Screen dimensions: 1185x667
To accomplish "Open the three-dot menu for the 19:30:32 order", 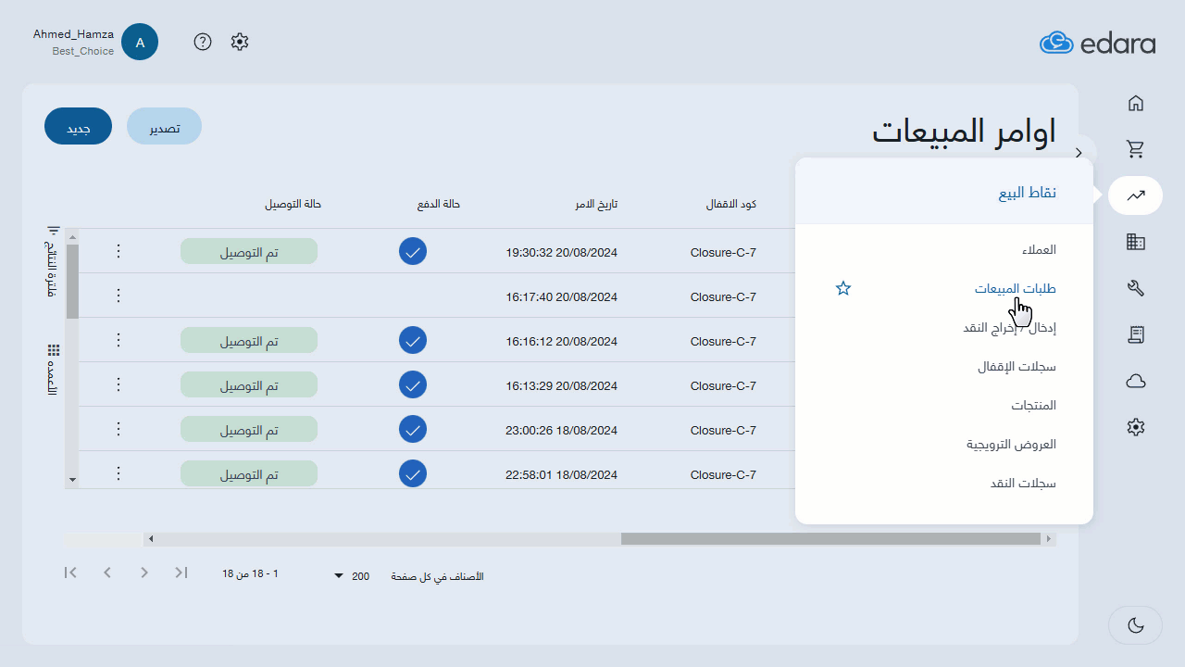I will [x=118, y=251].
